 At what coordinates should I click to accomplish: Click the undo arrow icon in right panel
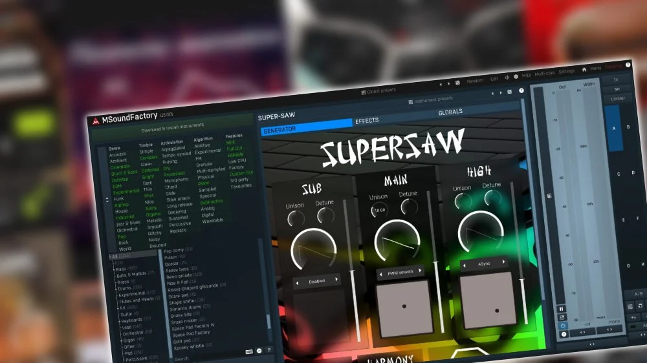click(633, 318)
